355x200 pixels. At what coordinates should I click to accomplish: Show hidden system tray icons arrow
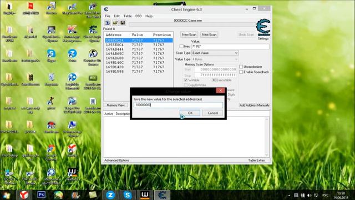click(x=289, y=195)
